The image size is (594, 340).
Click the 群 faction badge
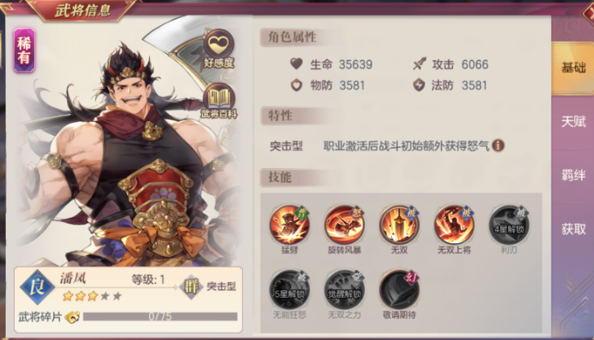(191, 286)
